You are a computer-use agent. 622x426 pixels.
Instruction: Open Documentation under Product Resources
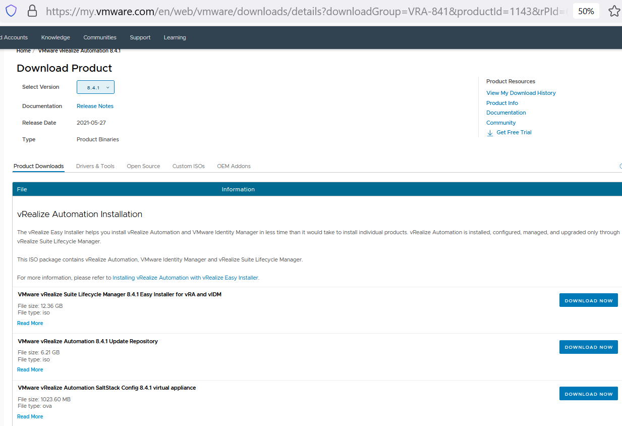(x=506, y=113)
